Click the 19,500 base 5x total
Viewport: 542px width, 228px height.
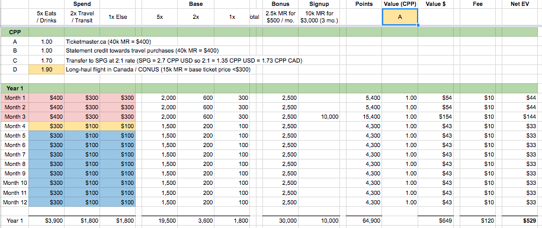160,221
